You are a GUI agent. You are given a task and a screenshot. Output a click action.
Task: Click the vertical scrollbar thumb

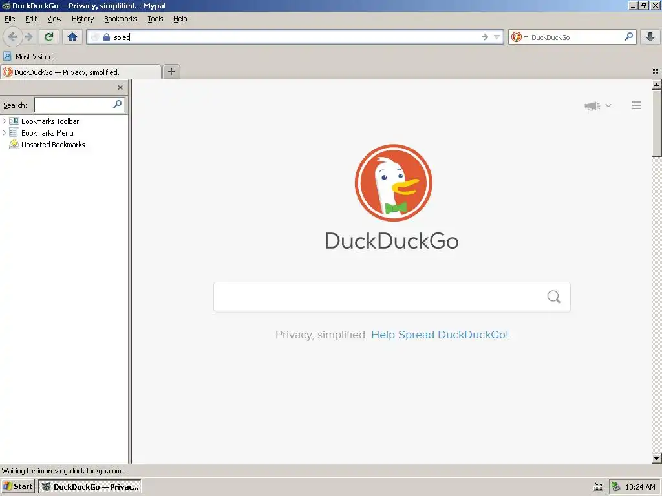656,123
